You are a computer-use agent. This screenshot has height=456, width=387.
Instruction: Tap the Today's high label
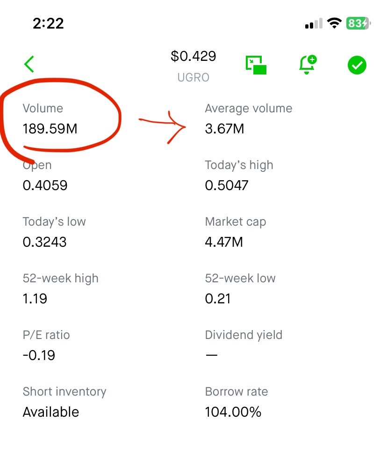[239, 165]
